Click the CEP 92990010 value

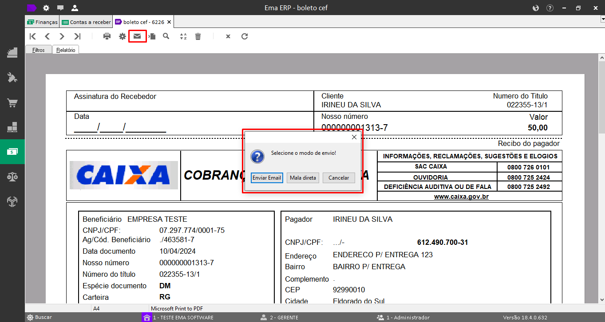coord(349,290)
